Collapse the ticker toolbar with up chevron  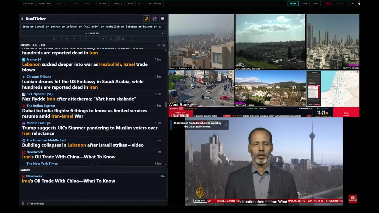point(132,39)
